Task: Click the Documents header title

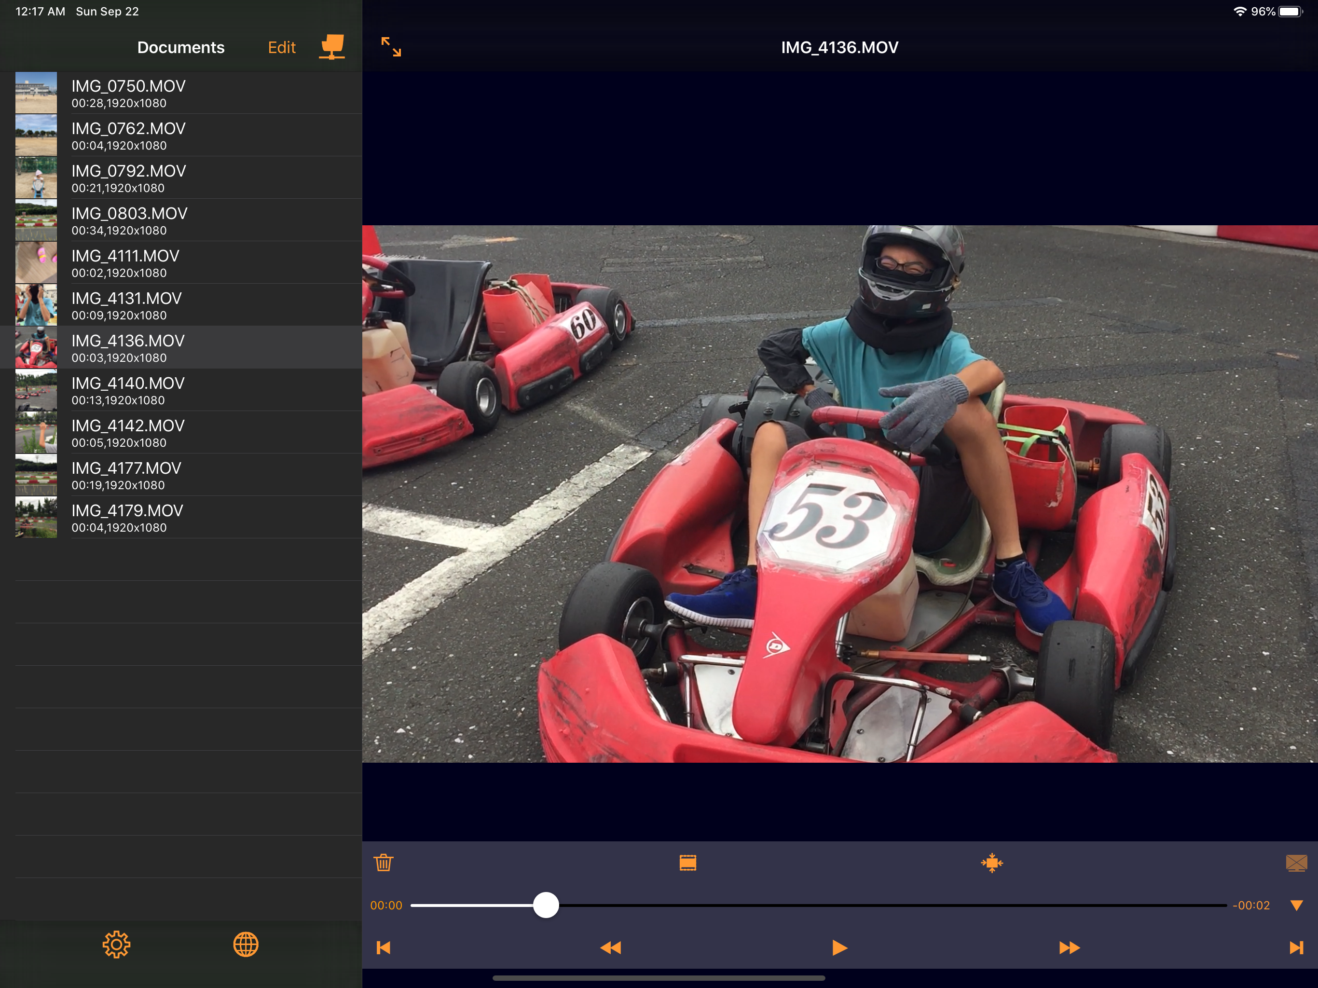Action: click(180, 47)
